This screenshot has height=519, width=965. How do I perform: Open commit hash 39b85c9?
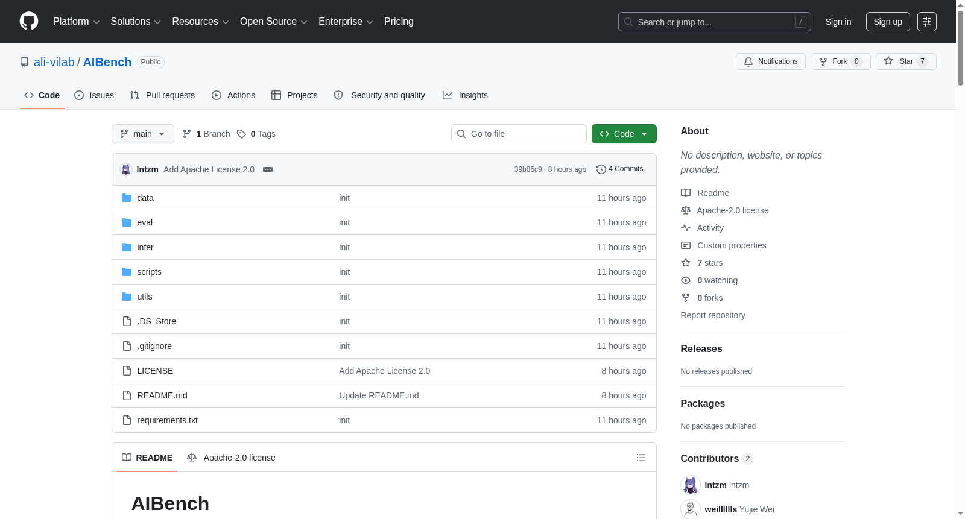[x=528, y=169]
